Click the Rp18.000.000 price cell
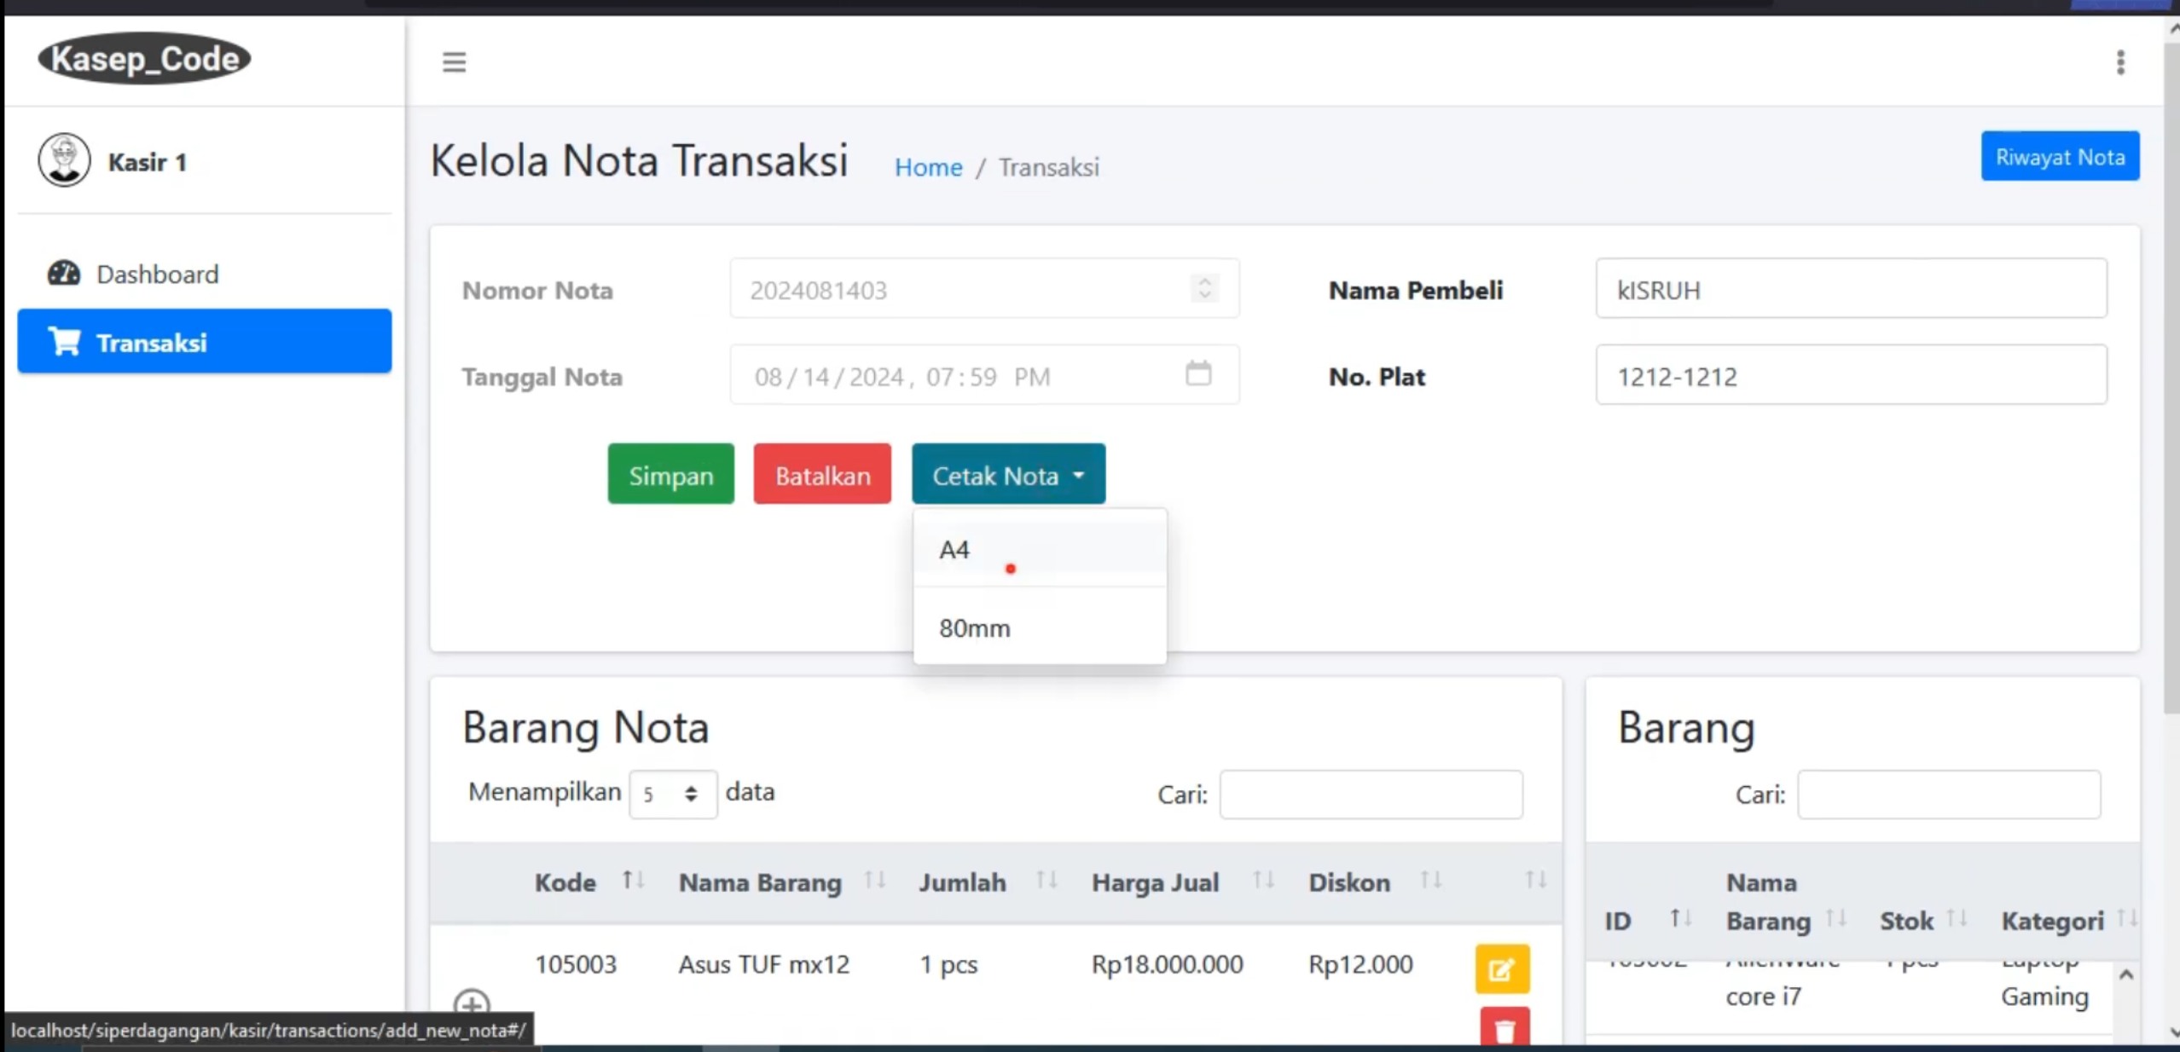The width and height of the screenshot is (2180, 1052). (x=1167, y=964)
